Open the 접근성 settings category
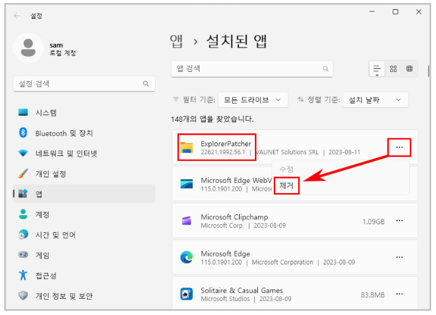Screen dimensions: 436x315 coord(84,275)
